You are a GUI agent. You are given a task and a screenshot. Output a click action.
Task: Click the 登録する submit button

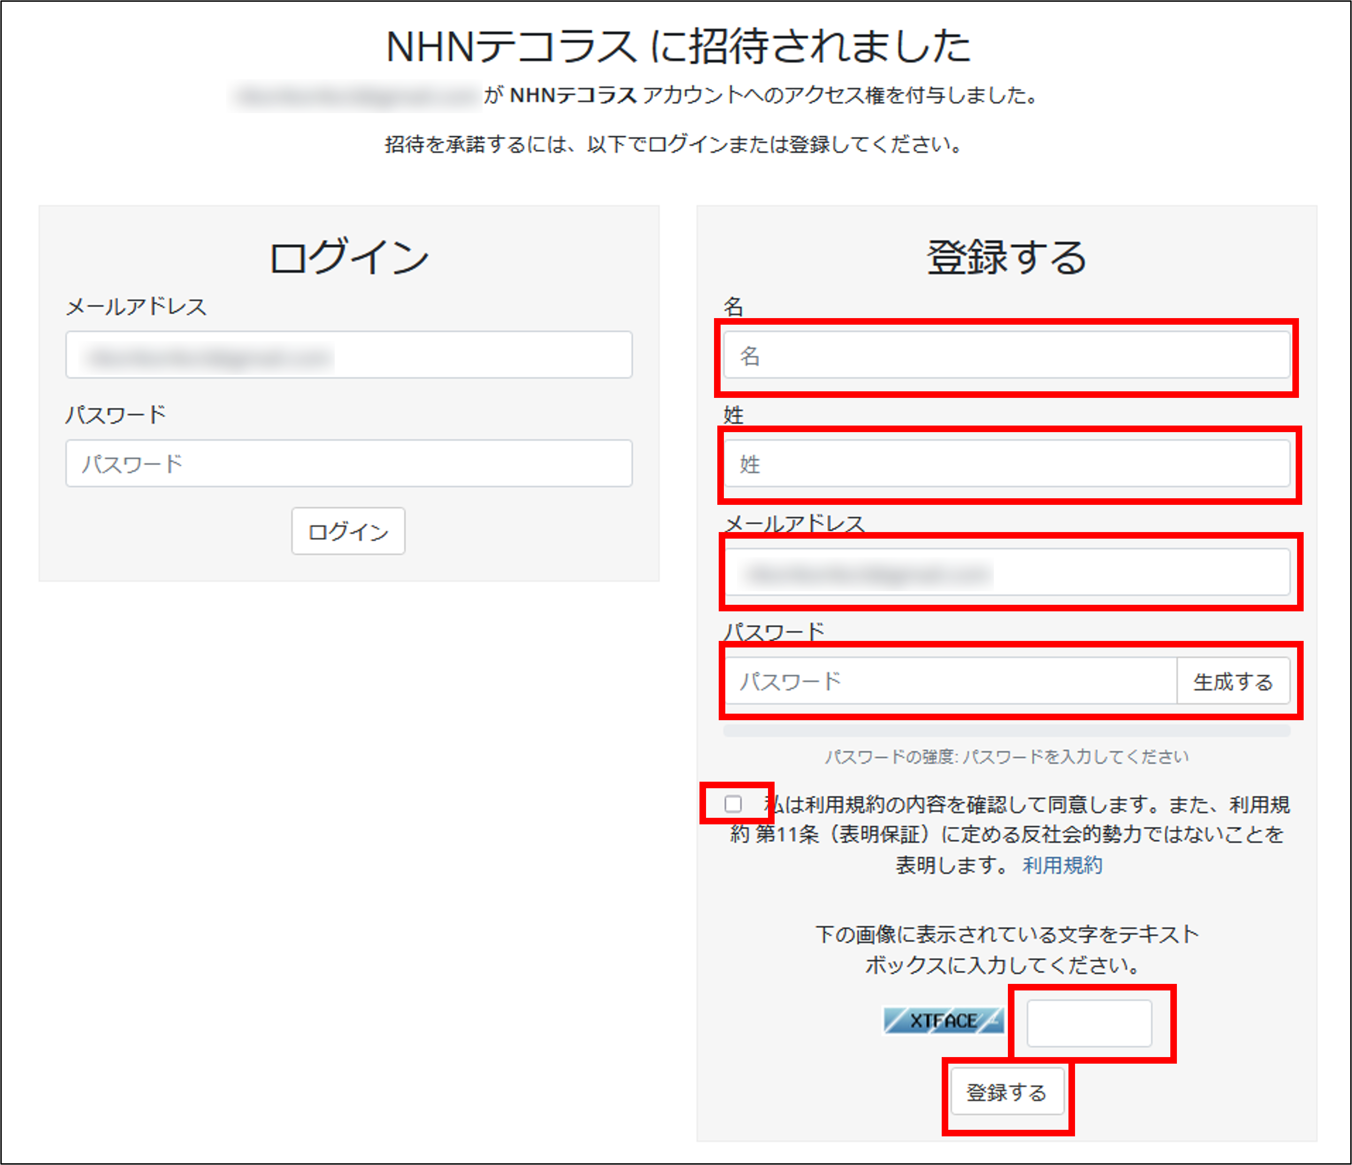pos(1007,1091)
